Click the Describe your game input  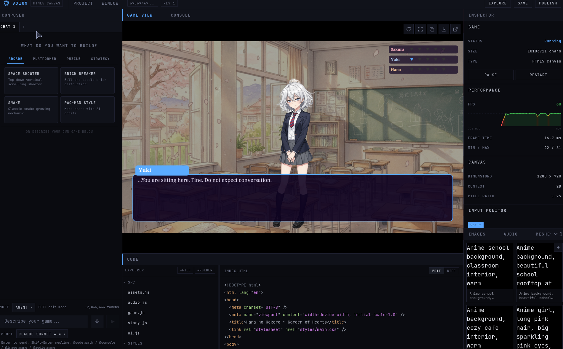pos(44,321)
